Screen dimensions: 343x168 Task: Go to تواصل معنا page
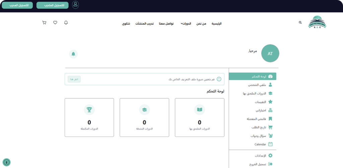pos(166,24)
